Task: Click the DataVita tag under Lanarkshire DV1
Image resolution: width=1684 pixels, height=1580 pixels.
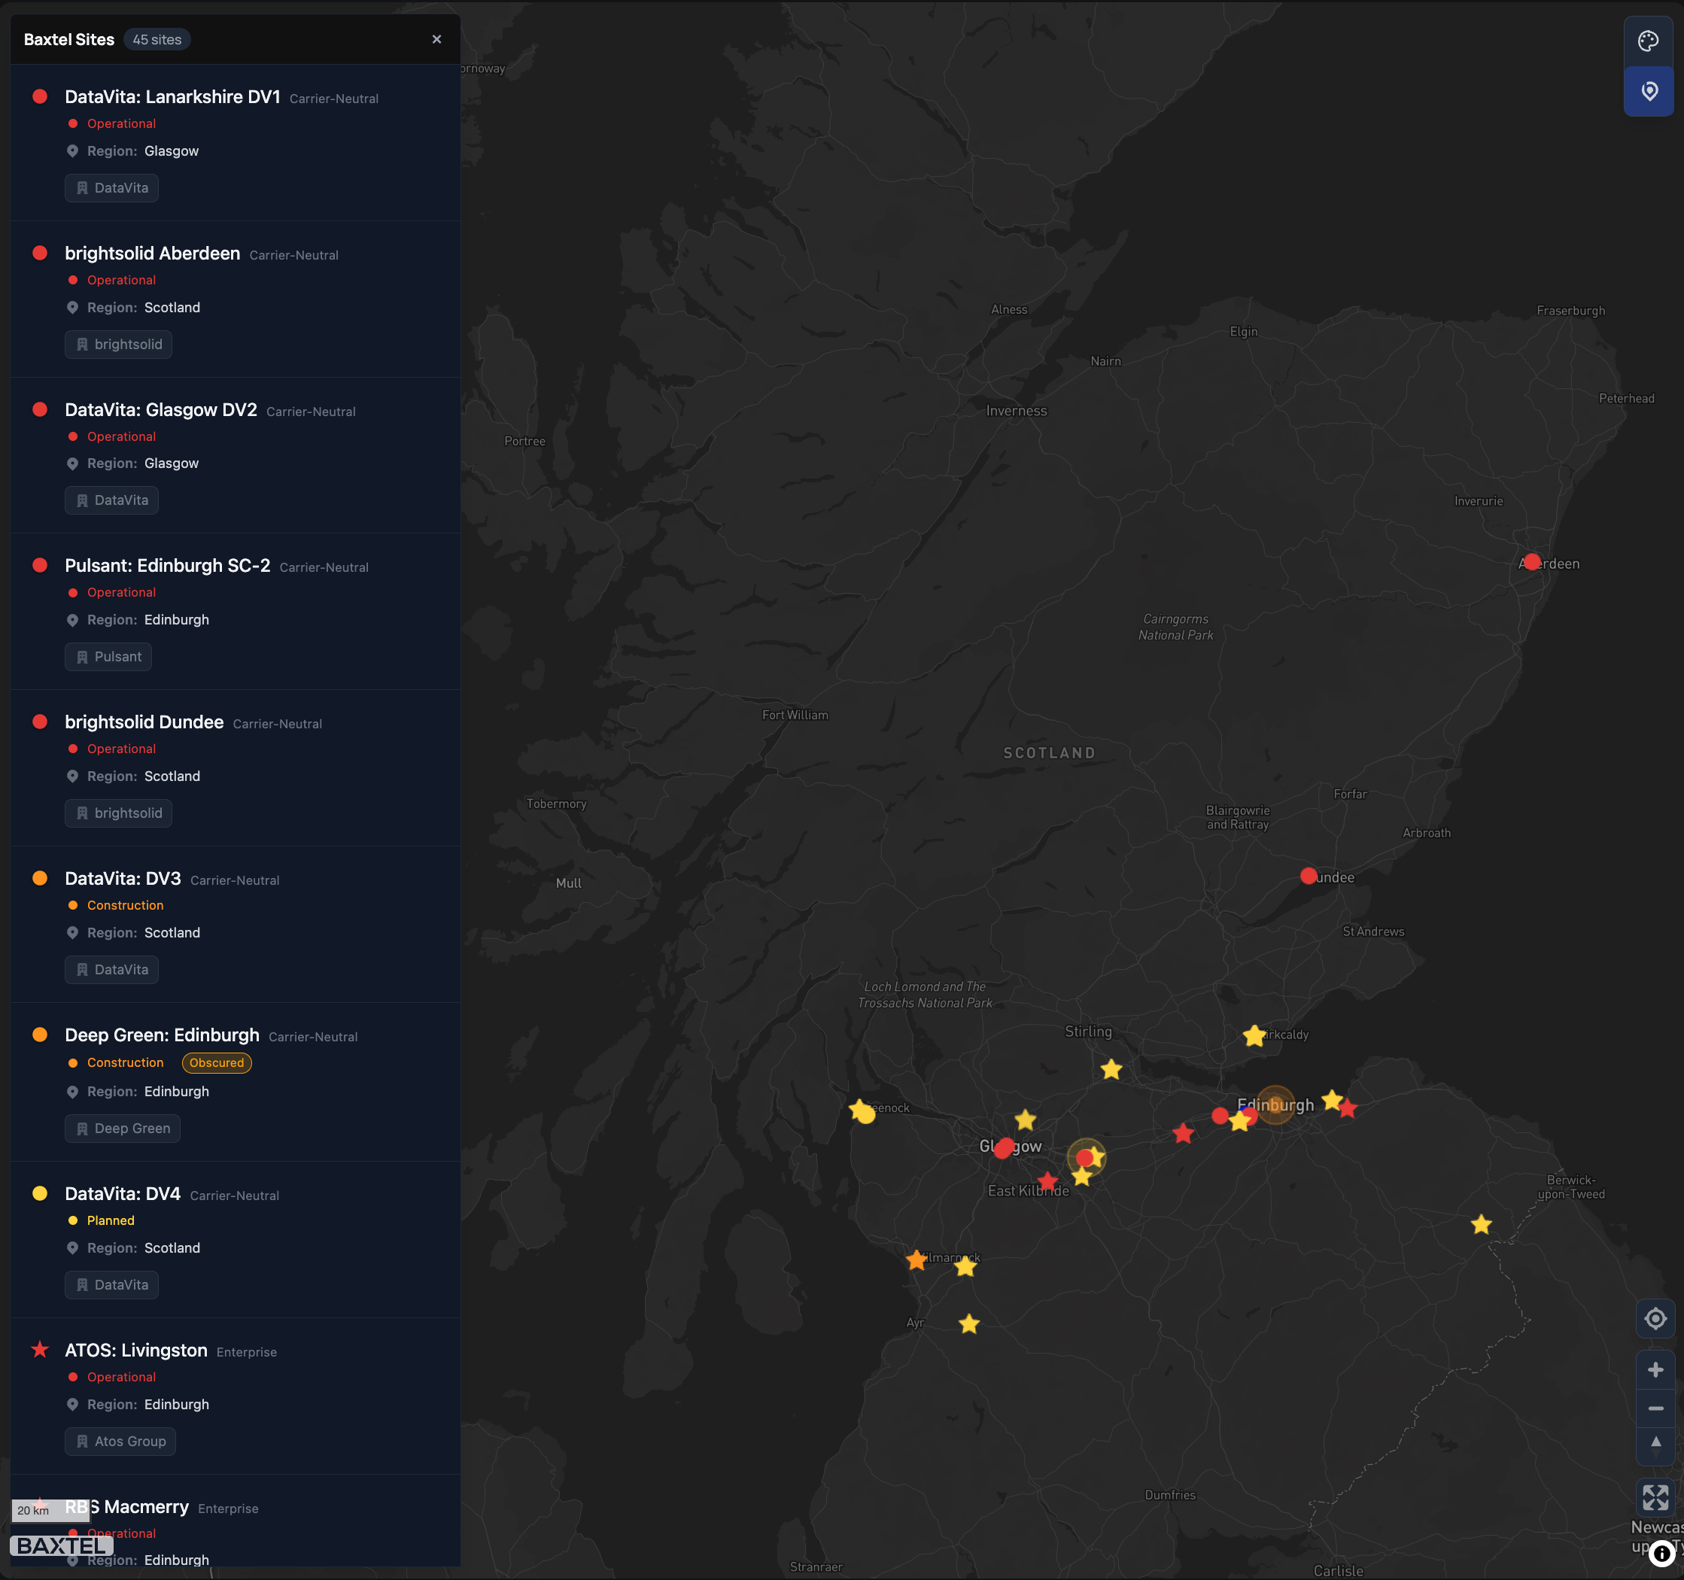Action: point(112,188)
